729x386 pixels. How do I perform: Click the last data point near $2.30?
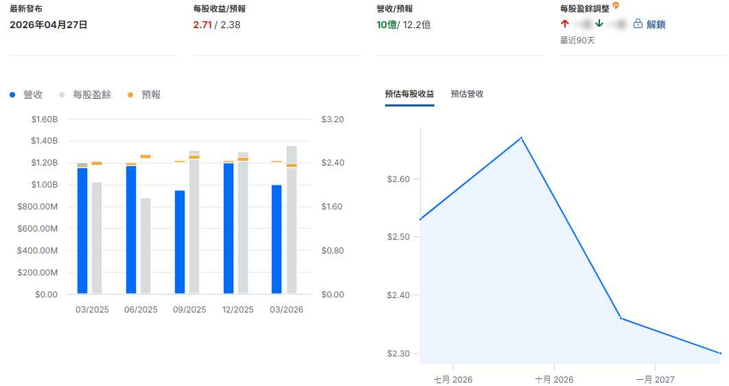[720, 354]
